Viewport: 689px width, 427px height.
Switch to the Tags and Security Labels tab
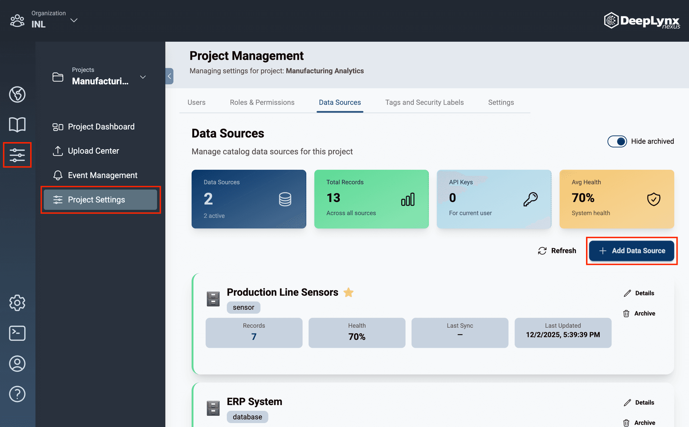click(425, 102)
